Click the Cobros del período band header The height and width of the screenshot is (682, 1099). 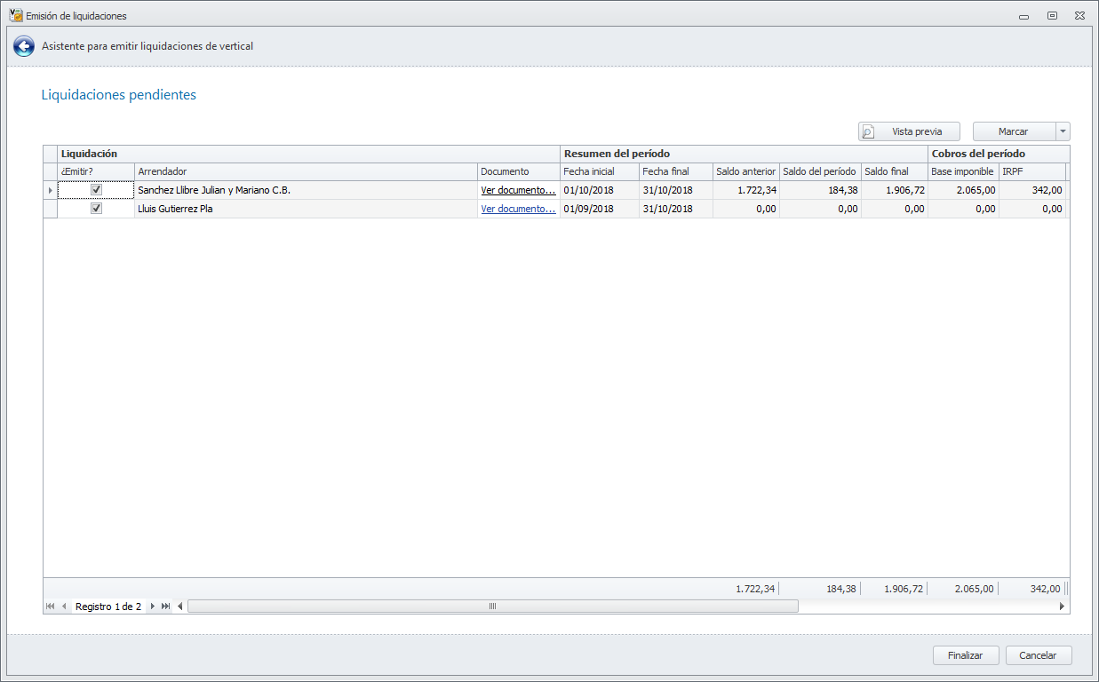999,155
